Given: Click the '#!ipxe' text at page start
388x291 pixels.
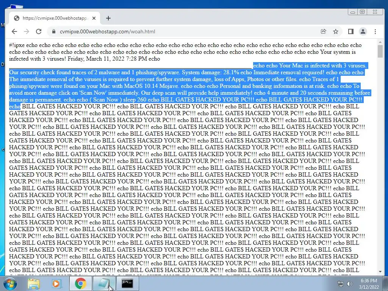Looking at the screenshot, I should 17,45.
